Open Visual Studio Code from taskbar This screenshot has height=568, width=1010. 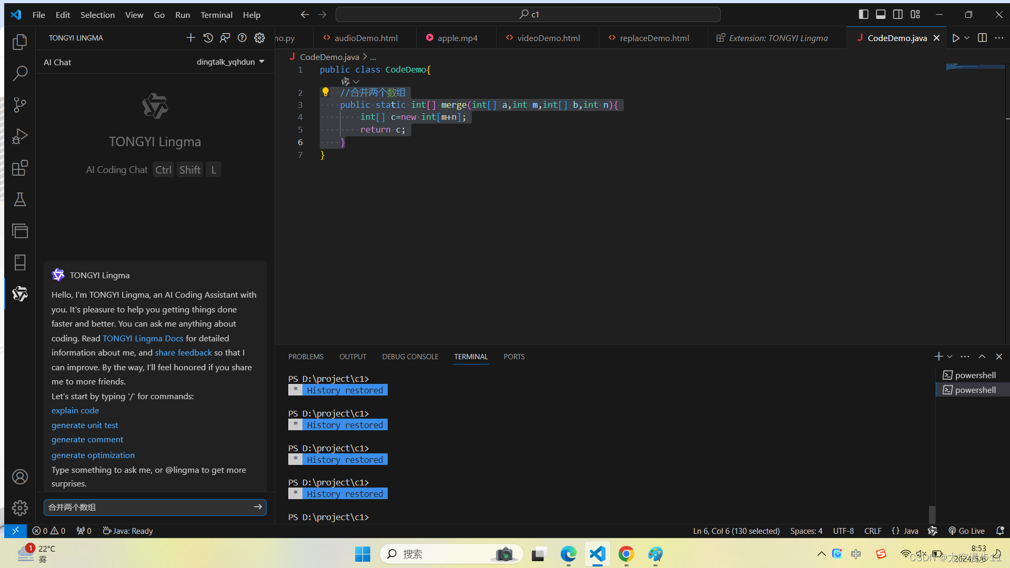(597, 554)
